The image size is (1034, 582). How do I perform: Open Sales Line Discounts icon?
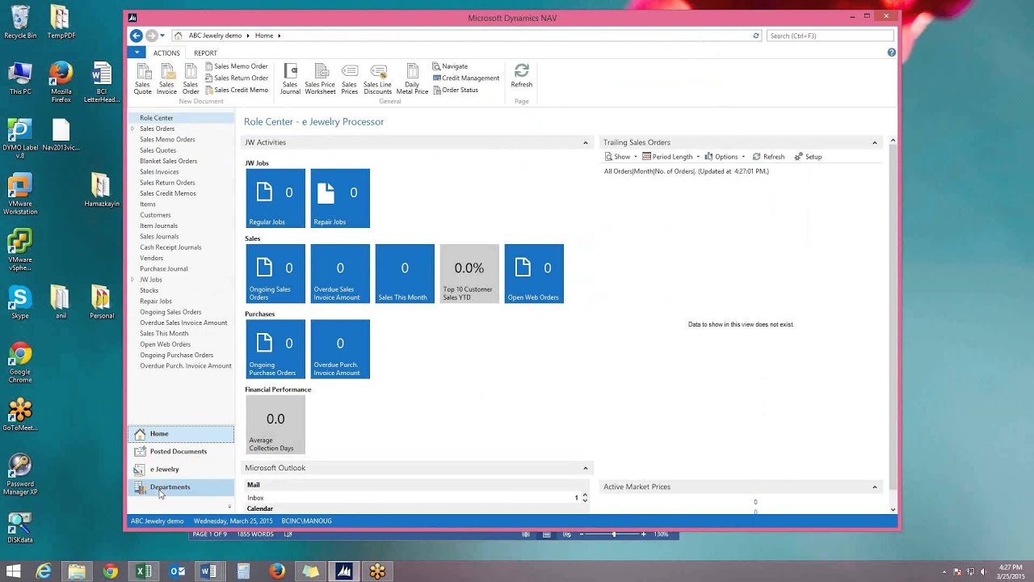pos(377,79)
